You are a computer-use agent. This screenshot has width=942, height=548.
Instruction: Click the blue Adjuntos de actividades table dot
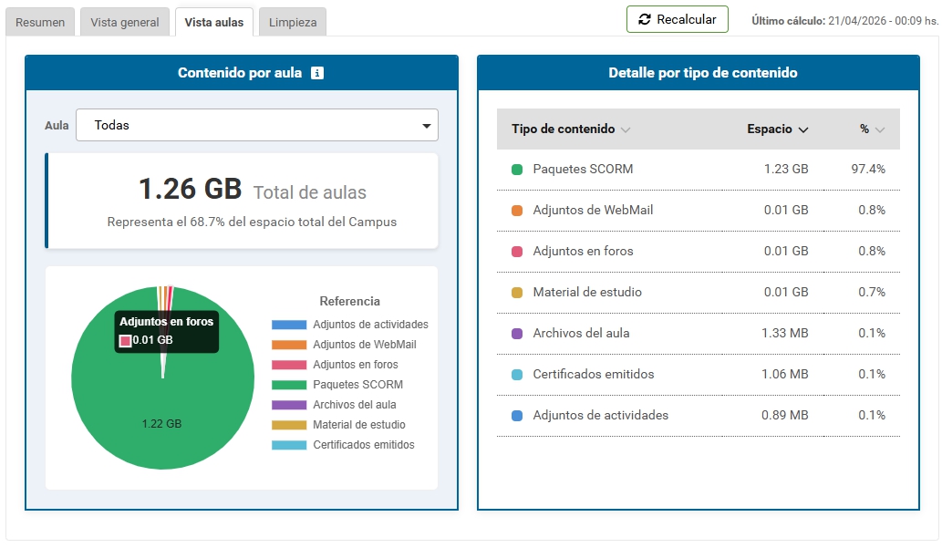coord(517,416)
